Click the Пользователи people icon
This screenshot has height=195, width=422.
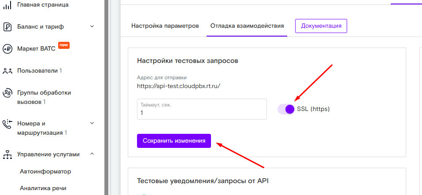click(x=7, y=70)
